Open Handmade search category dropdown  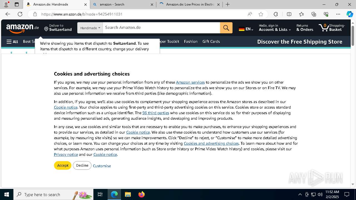(90, 28)
